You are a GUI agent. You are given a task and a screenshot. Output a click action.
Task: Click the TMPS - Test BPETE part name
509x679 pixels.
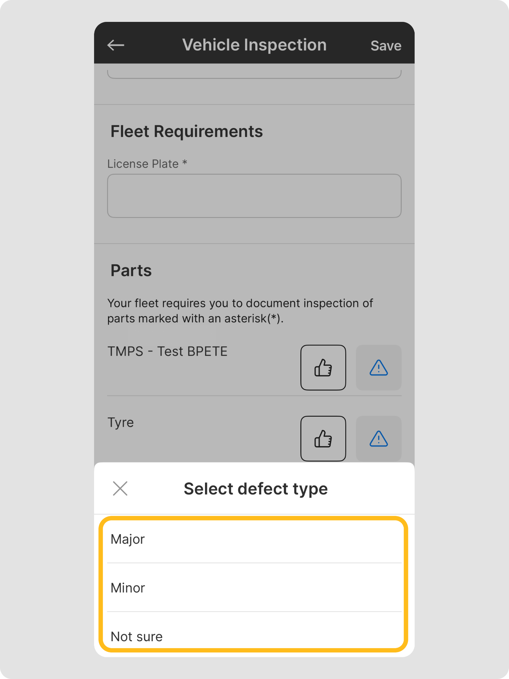[x=167, y=351]
